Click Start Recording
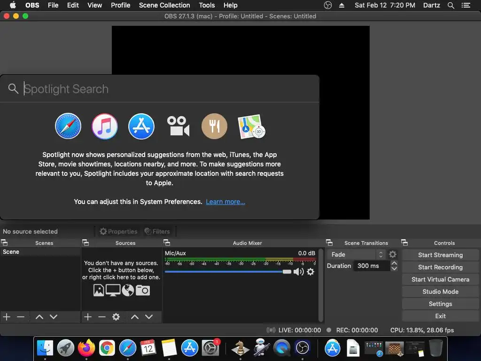The height and width of the screenshot is (361, 481). click(440, 267)
